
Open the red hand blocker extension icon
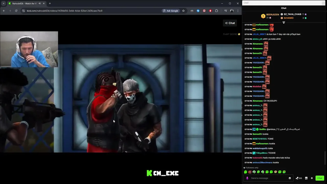click(210, 11)
